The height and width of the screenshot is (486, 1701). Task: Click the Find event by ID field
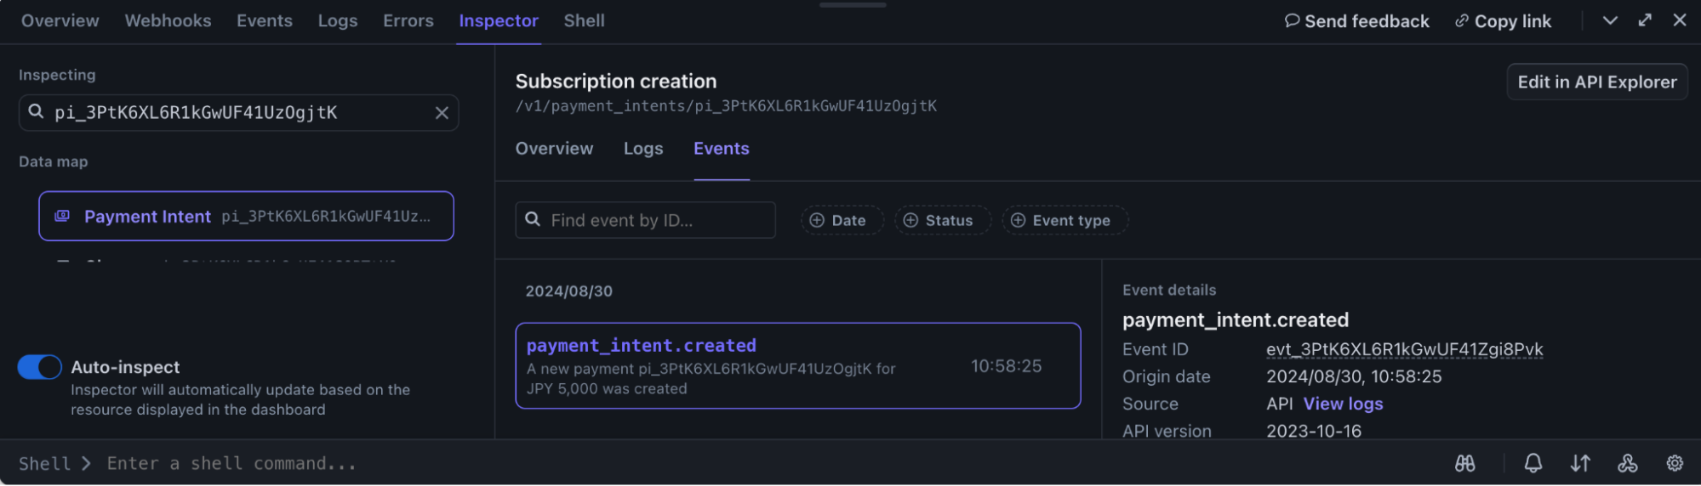pos(655,221)
